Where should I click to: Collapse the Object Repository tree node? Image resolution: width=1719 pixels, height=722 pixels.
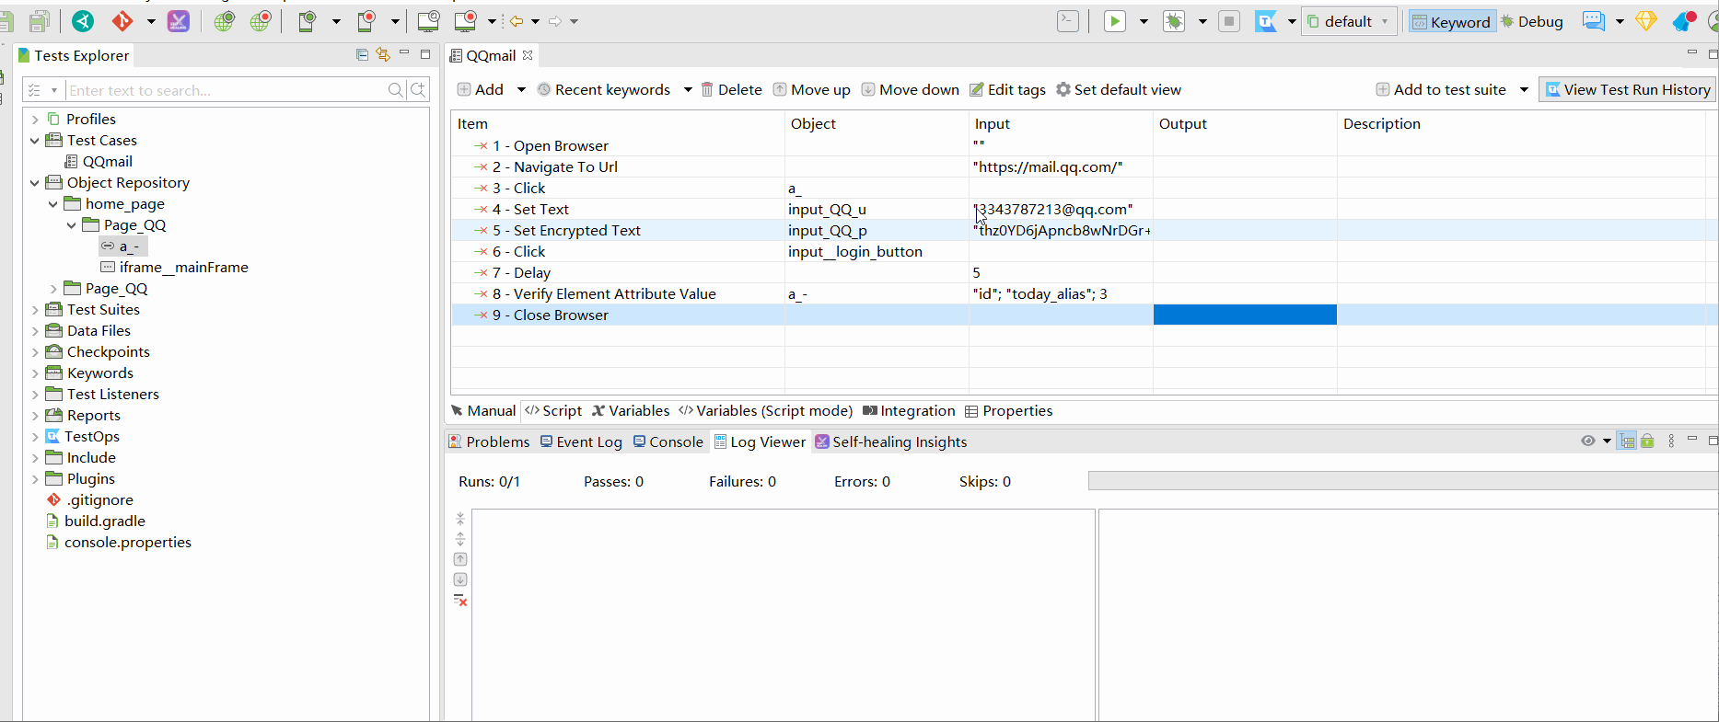point(35,183)
